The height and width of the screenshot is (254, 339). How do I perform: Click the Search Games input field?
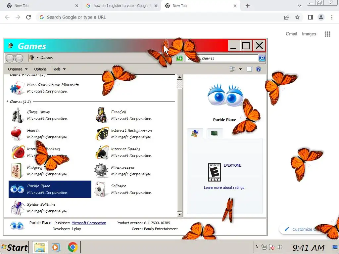[x=221, y=58]
